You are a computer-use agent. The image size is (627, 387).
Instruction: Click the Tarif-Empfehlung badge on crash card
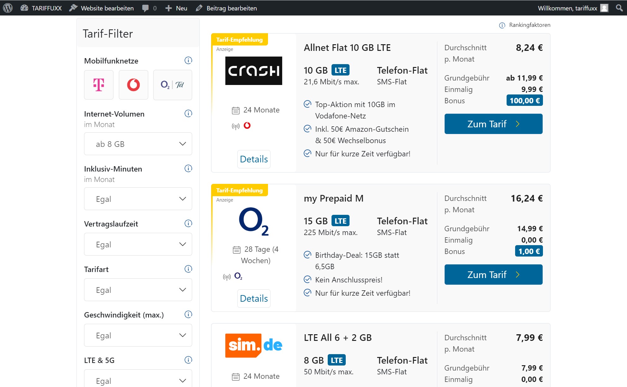coord(240,39)
